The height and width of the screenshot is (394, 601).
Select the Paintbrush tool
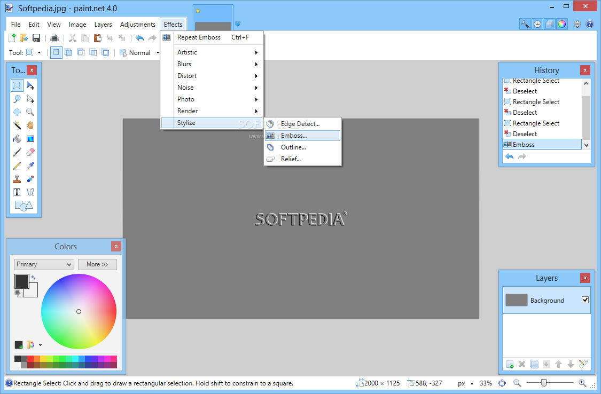[17, 152]
